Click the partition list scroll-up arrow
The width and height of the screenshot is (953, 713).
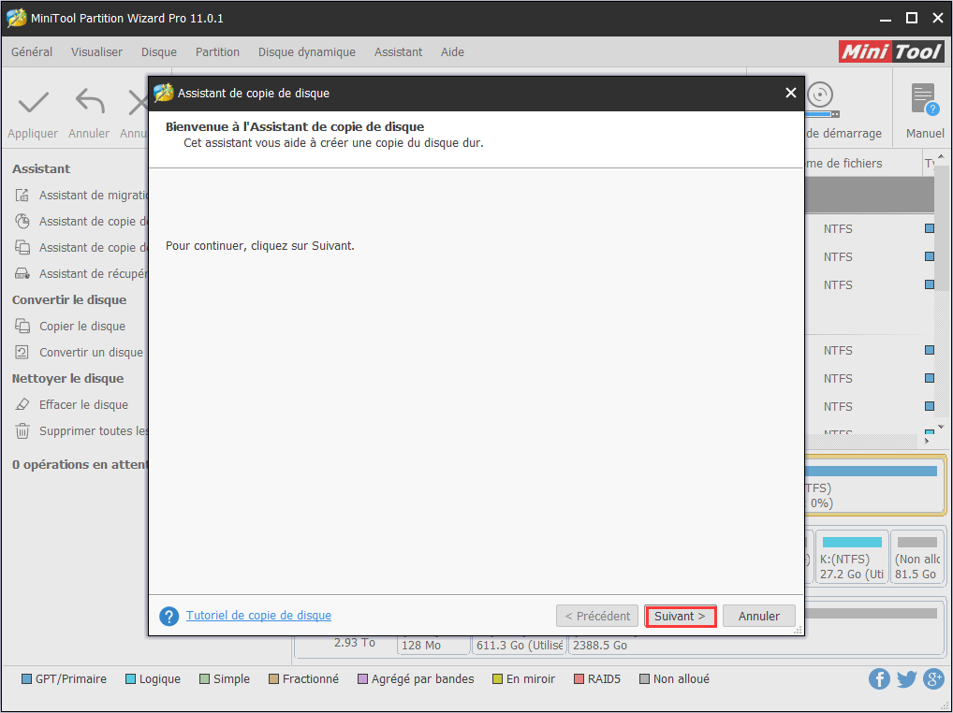point(941,156)
